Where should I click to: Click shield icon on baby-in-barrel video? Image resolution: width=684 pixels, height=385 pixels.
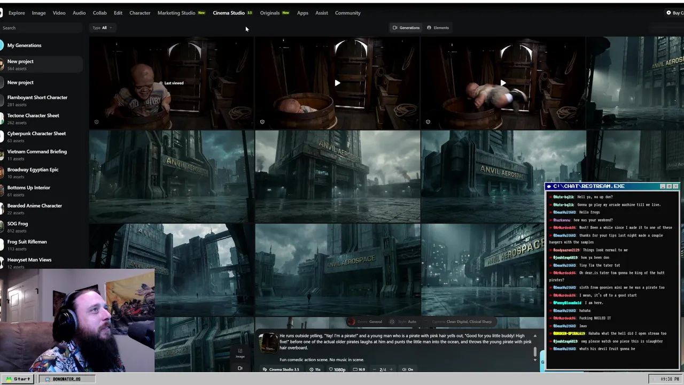click(262, 122)
